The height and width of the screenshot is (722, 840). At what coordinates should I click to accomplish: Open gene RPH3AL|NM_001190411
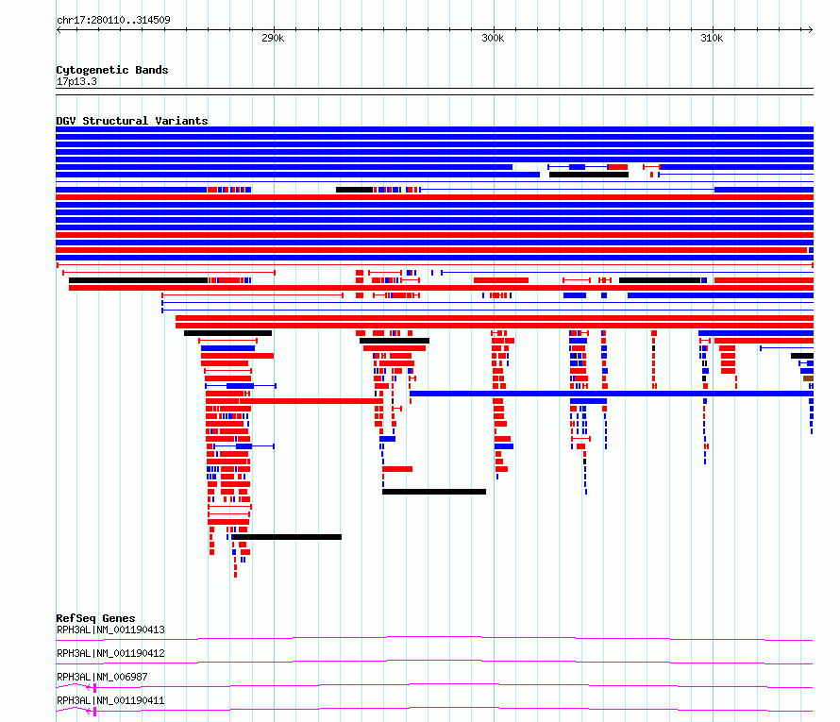coord(110,700)
